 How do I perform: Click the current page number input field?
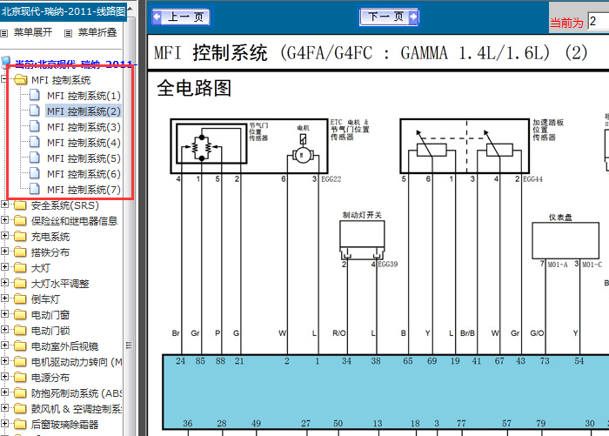[x=599, y=21]
